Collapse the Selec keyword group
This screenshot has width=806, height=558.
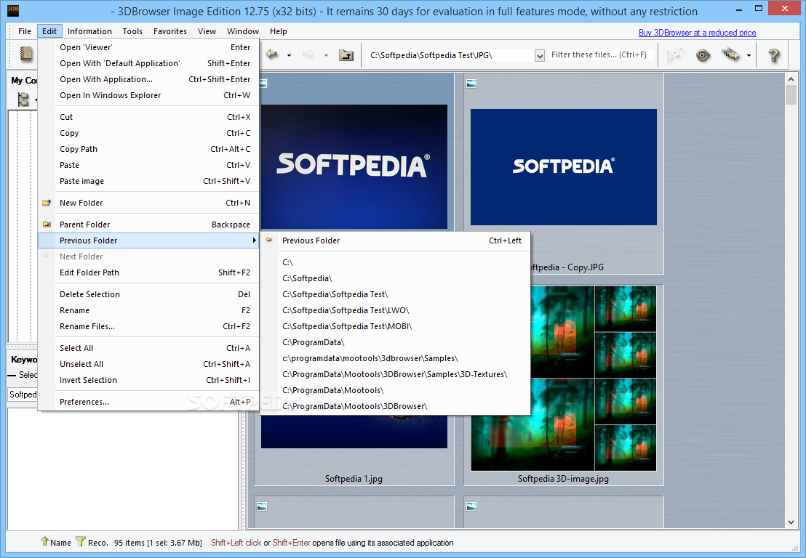(x=12, y=375)
